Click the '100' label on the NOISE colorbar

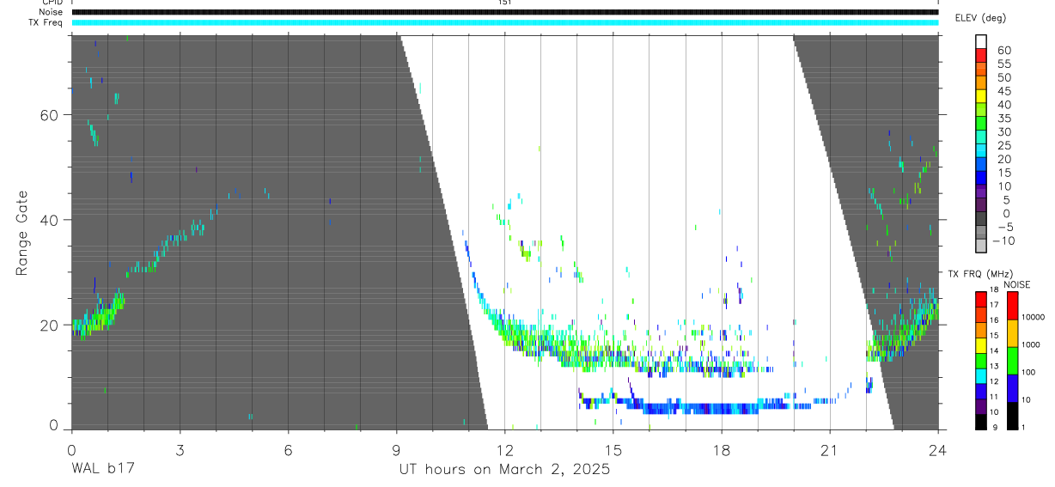point(1028,372)
